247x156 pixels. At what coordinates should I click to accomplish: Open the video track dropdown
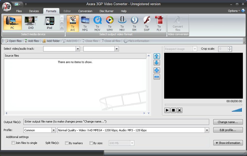(x=78, y=49)
